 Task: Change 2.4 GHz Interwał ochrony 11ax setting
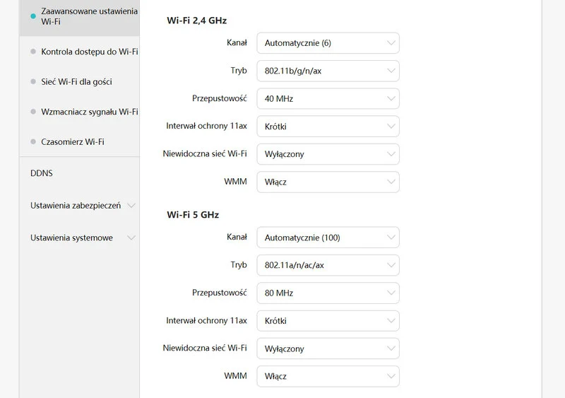click(328, 127)
